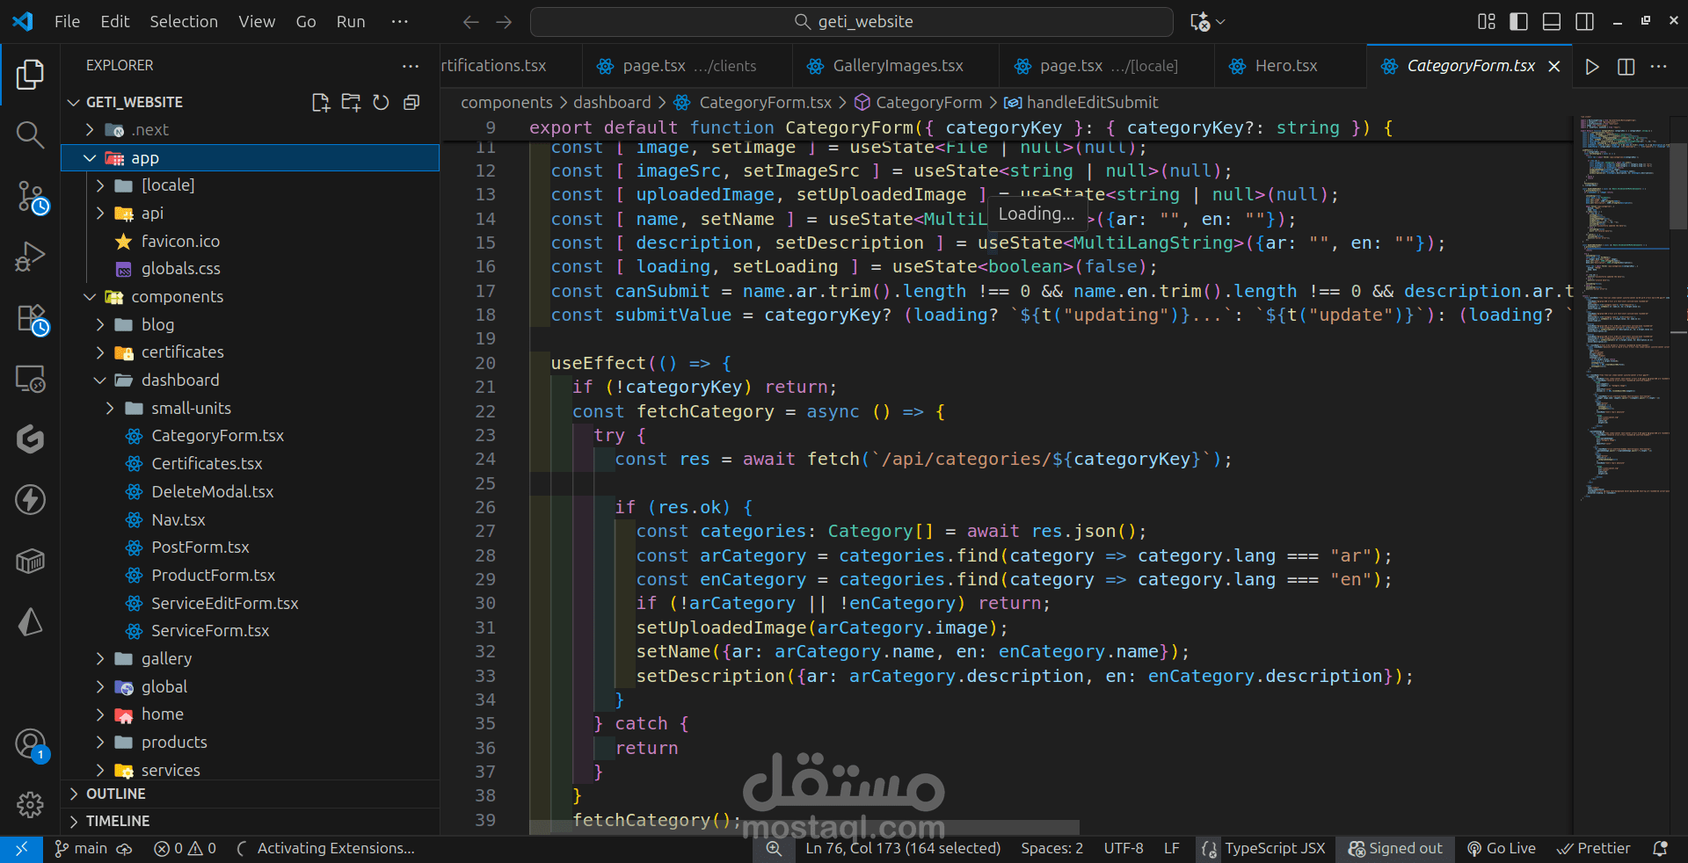Click the zoom magnifier in status bar
This screenshot has width=1688, height=863.
tap(774, 849)
